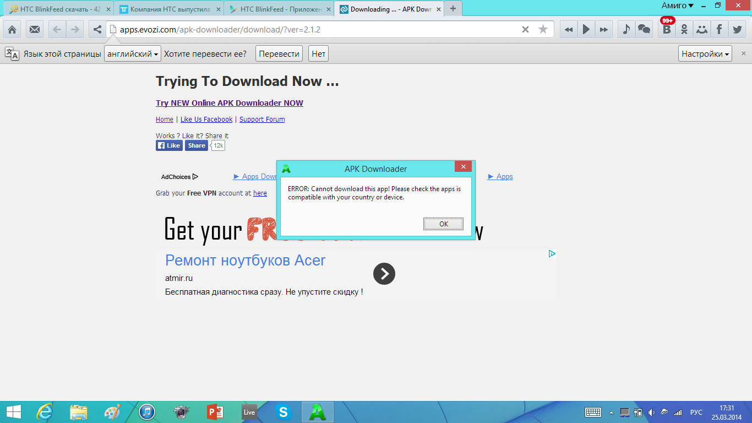Click the 'Перевести' translate button

pyautogui.click(x=279, y=53)
